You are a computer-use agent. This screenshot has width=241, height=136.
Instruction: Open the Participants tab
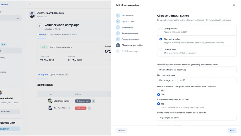[43, 75]
